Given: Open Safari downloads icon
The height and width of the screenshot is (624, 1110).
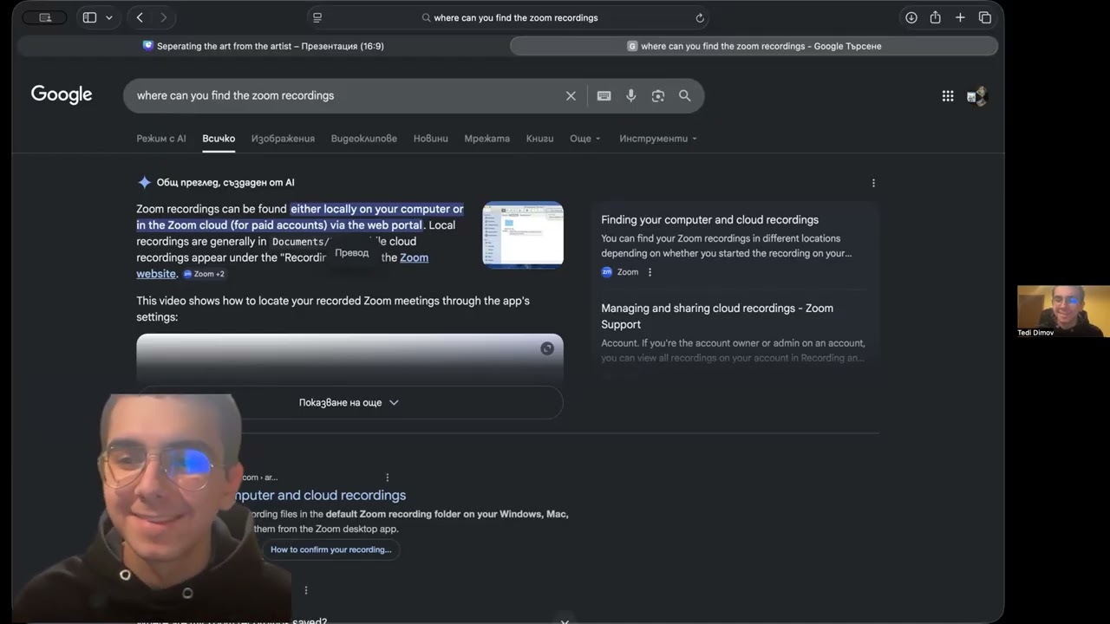Looking at the screenshot, I should pyautogui.click(x=911, y=17).
